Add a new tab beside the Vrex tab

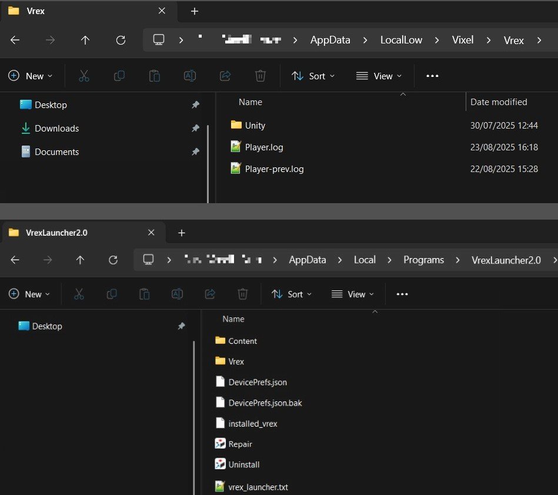[x=195, y=11]
